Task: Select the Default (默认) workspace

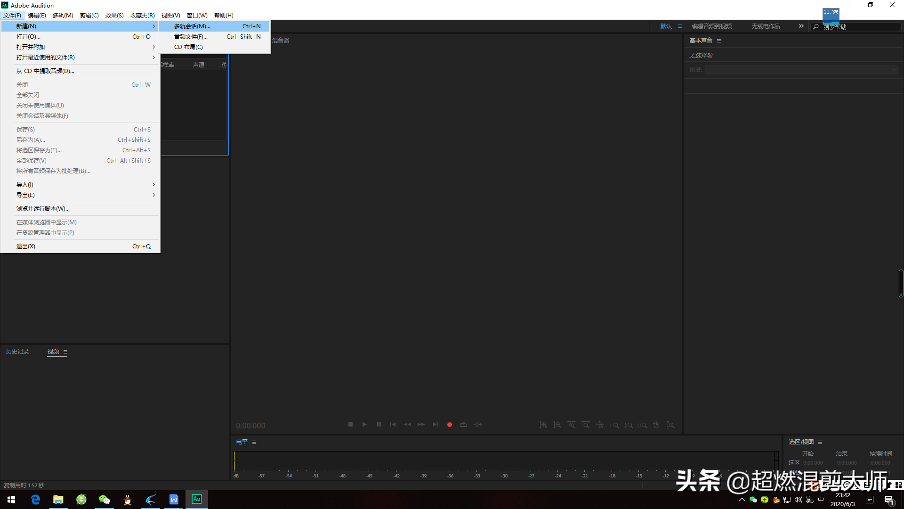Action: (x=666, y=26)
